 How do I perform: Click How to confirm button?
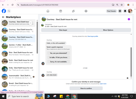coord(86,88)
